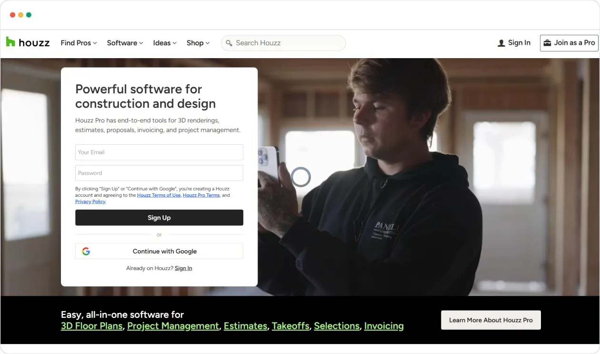
Task: Open the Houzz Terms of Use link
Action: 159,195
